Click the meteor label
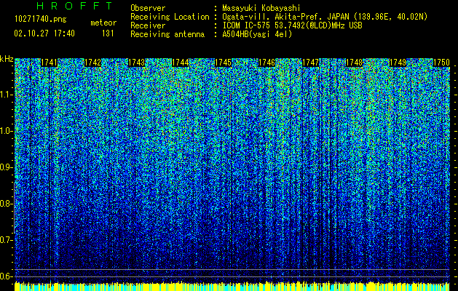 click(103, 23)
